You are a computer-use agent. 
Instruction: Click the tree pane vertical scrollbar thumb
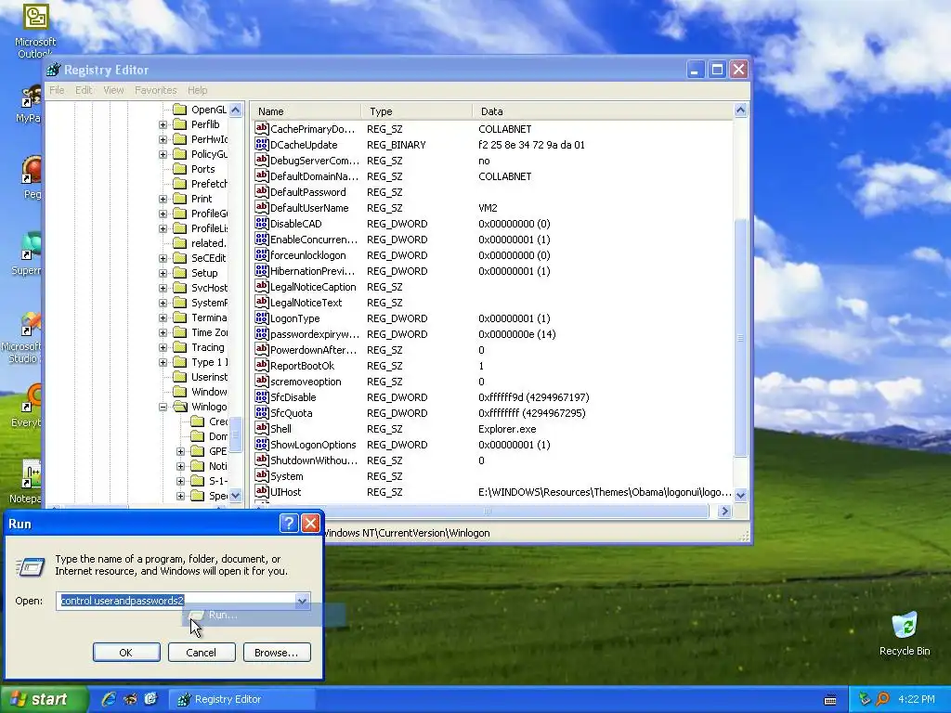point(235,434)
